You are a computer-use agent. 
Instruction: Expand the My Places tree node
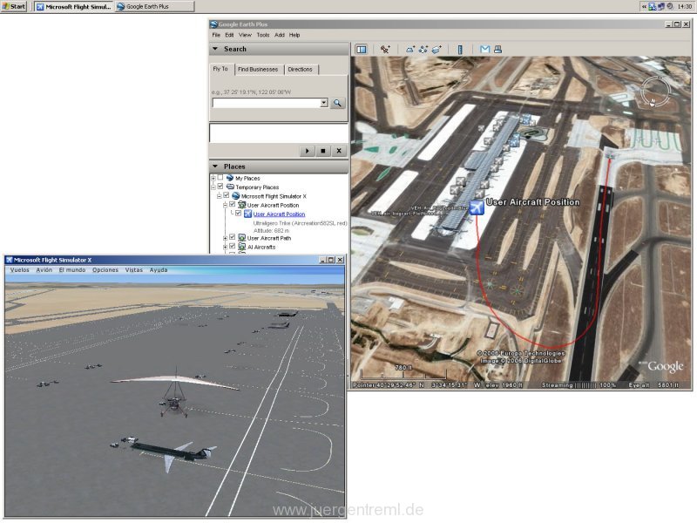(x=213, y=179)
